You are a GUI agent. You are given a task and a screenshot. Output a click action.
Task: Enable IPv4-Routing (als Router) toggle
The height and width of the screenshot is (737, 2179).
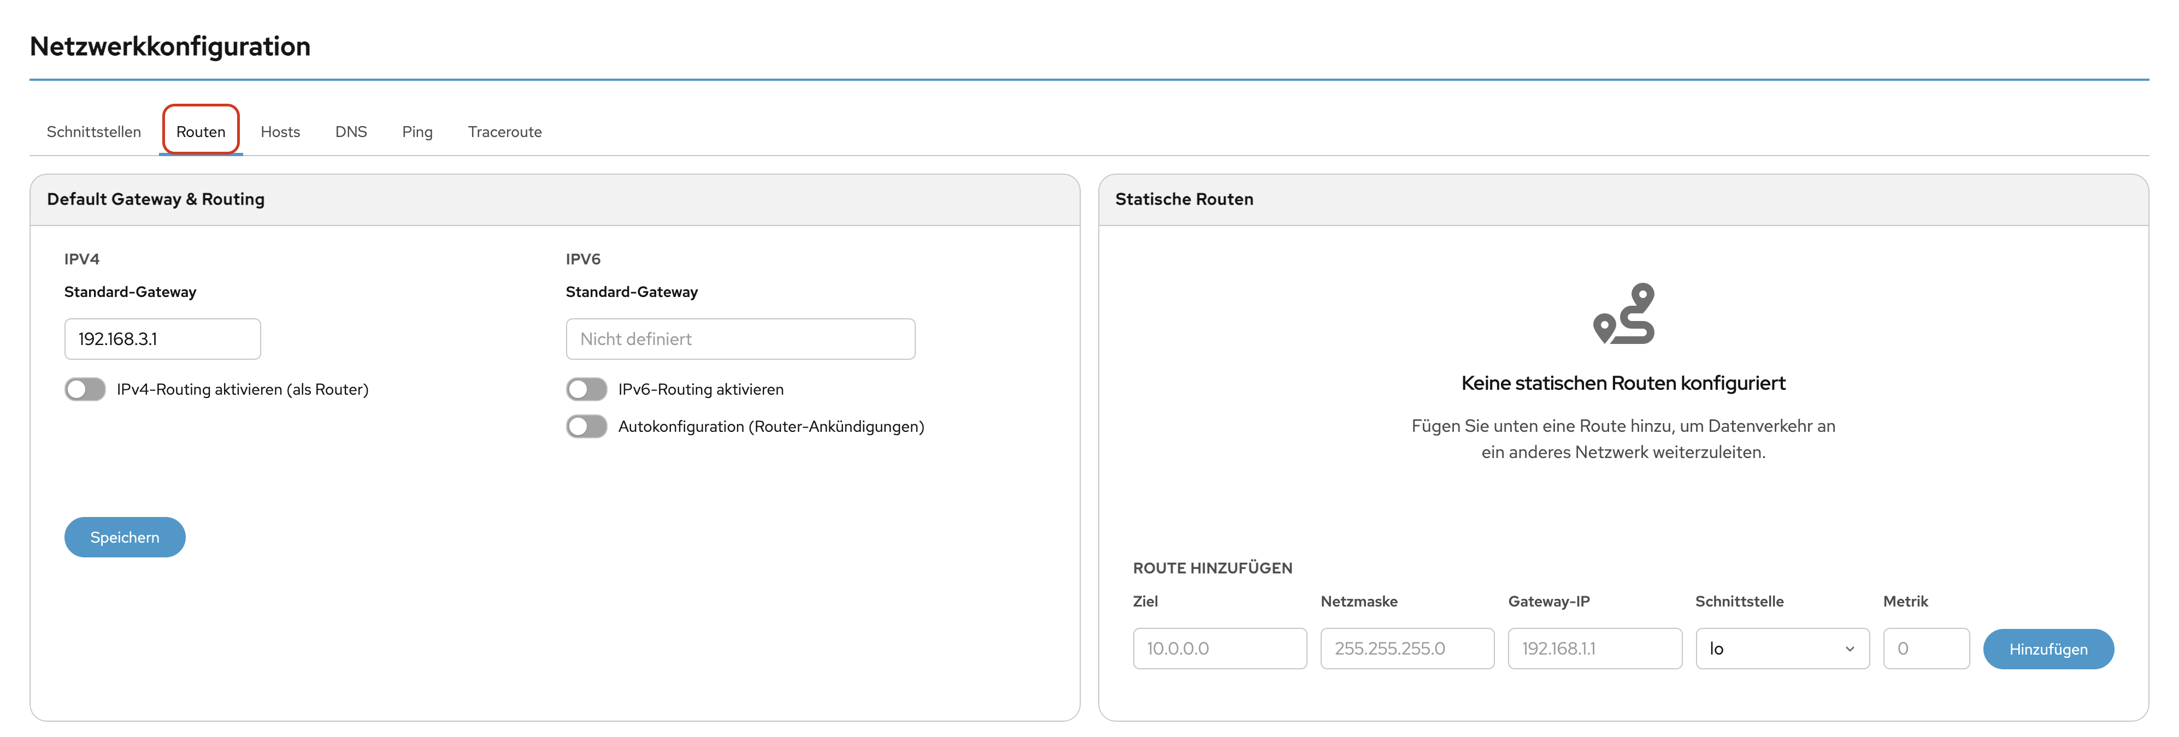(85, 389)
